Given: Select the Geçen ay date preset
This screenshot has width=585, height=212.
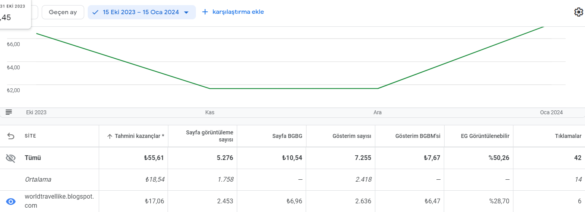Looking at the screenshot, I should (x=63, y=12).
